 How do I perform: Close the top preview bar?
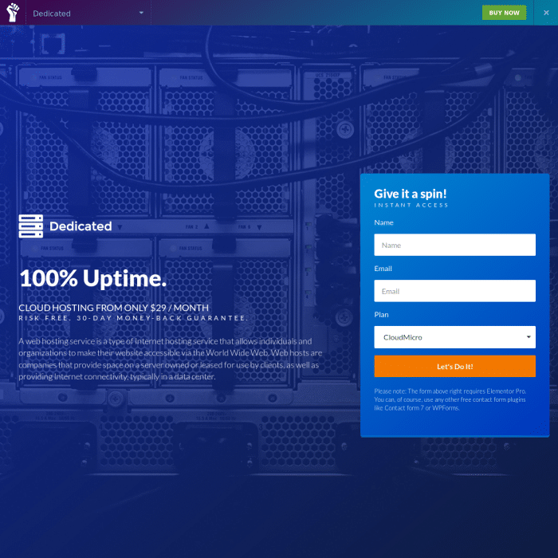click(x=545, y=13)
